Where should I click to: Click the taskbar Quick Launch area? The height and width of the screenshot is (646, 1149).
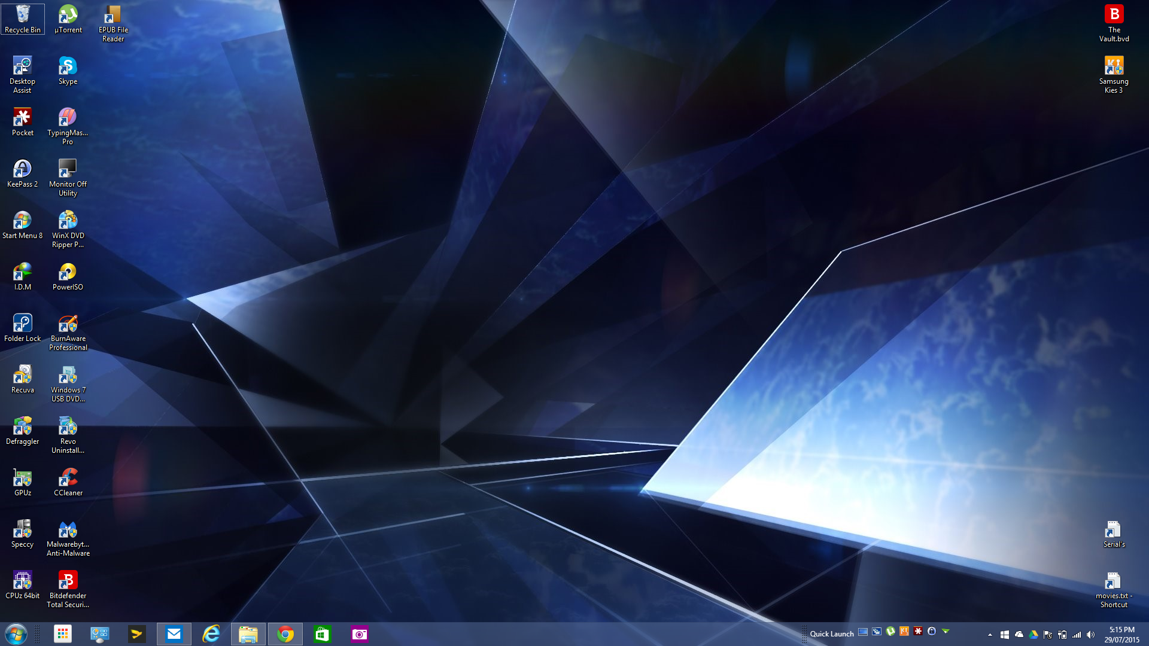(832, 633)
